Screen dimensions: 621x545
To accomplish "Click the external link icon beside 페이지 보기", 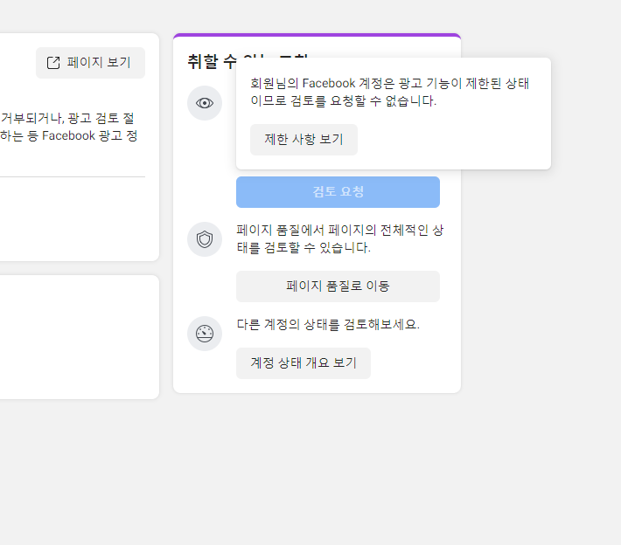I will click(53, 63).
